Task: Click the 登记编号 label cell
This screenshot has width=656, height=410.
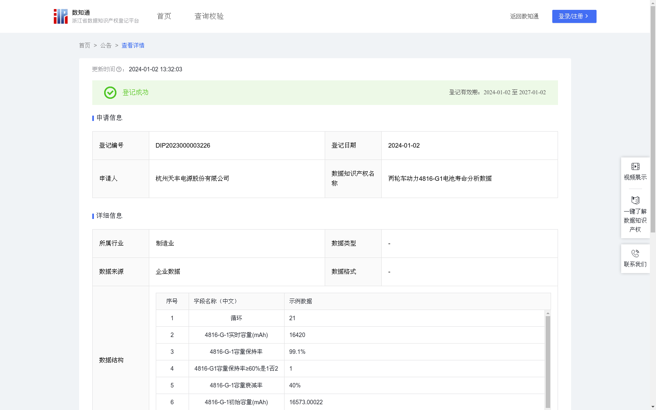Action: pyautogui.click(x=121, y=146)
